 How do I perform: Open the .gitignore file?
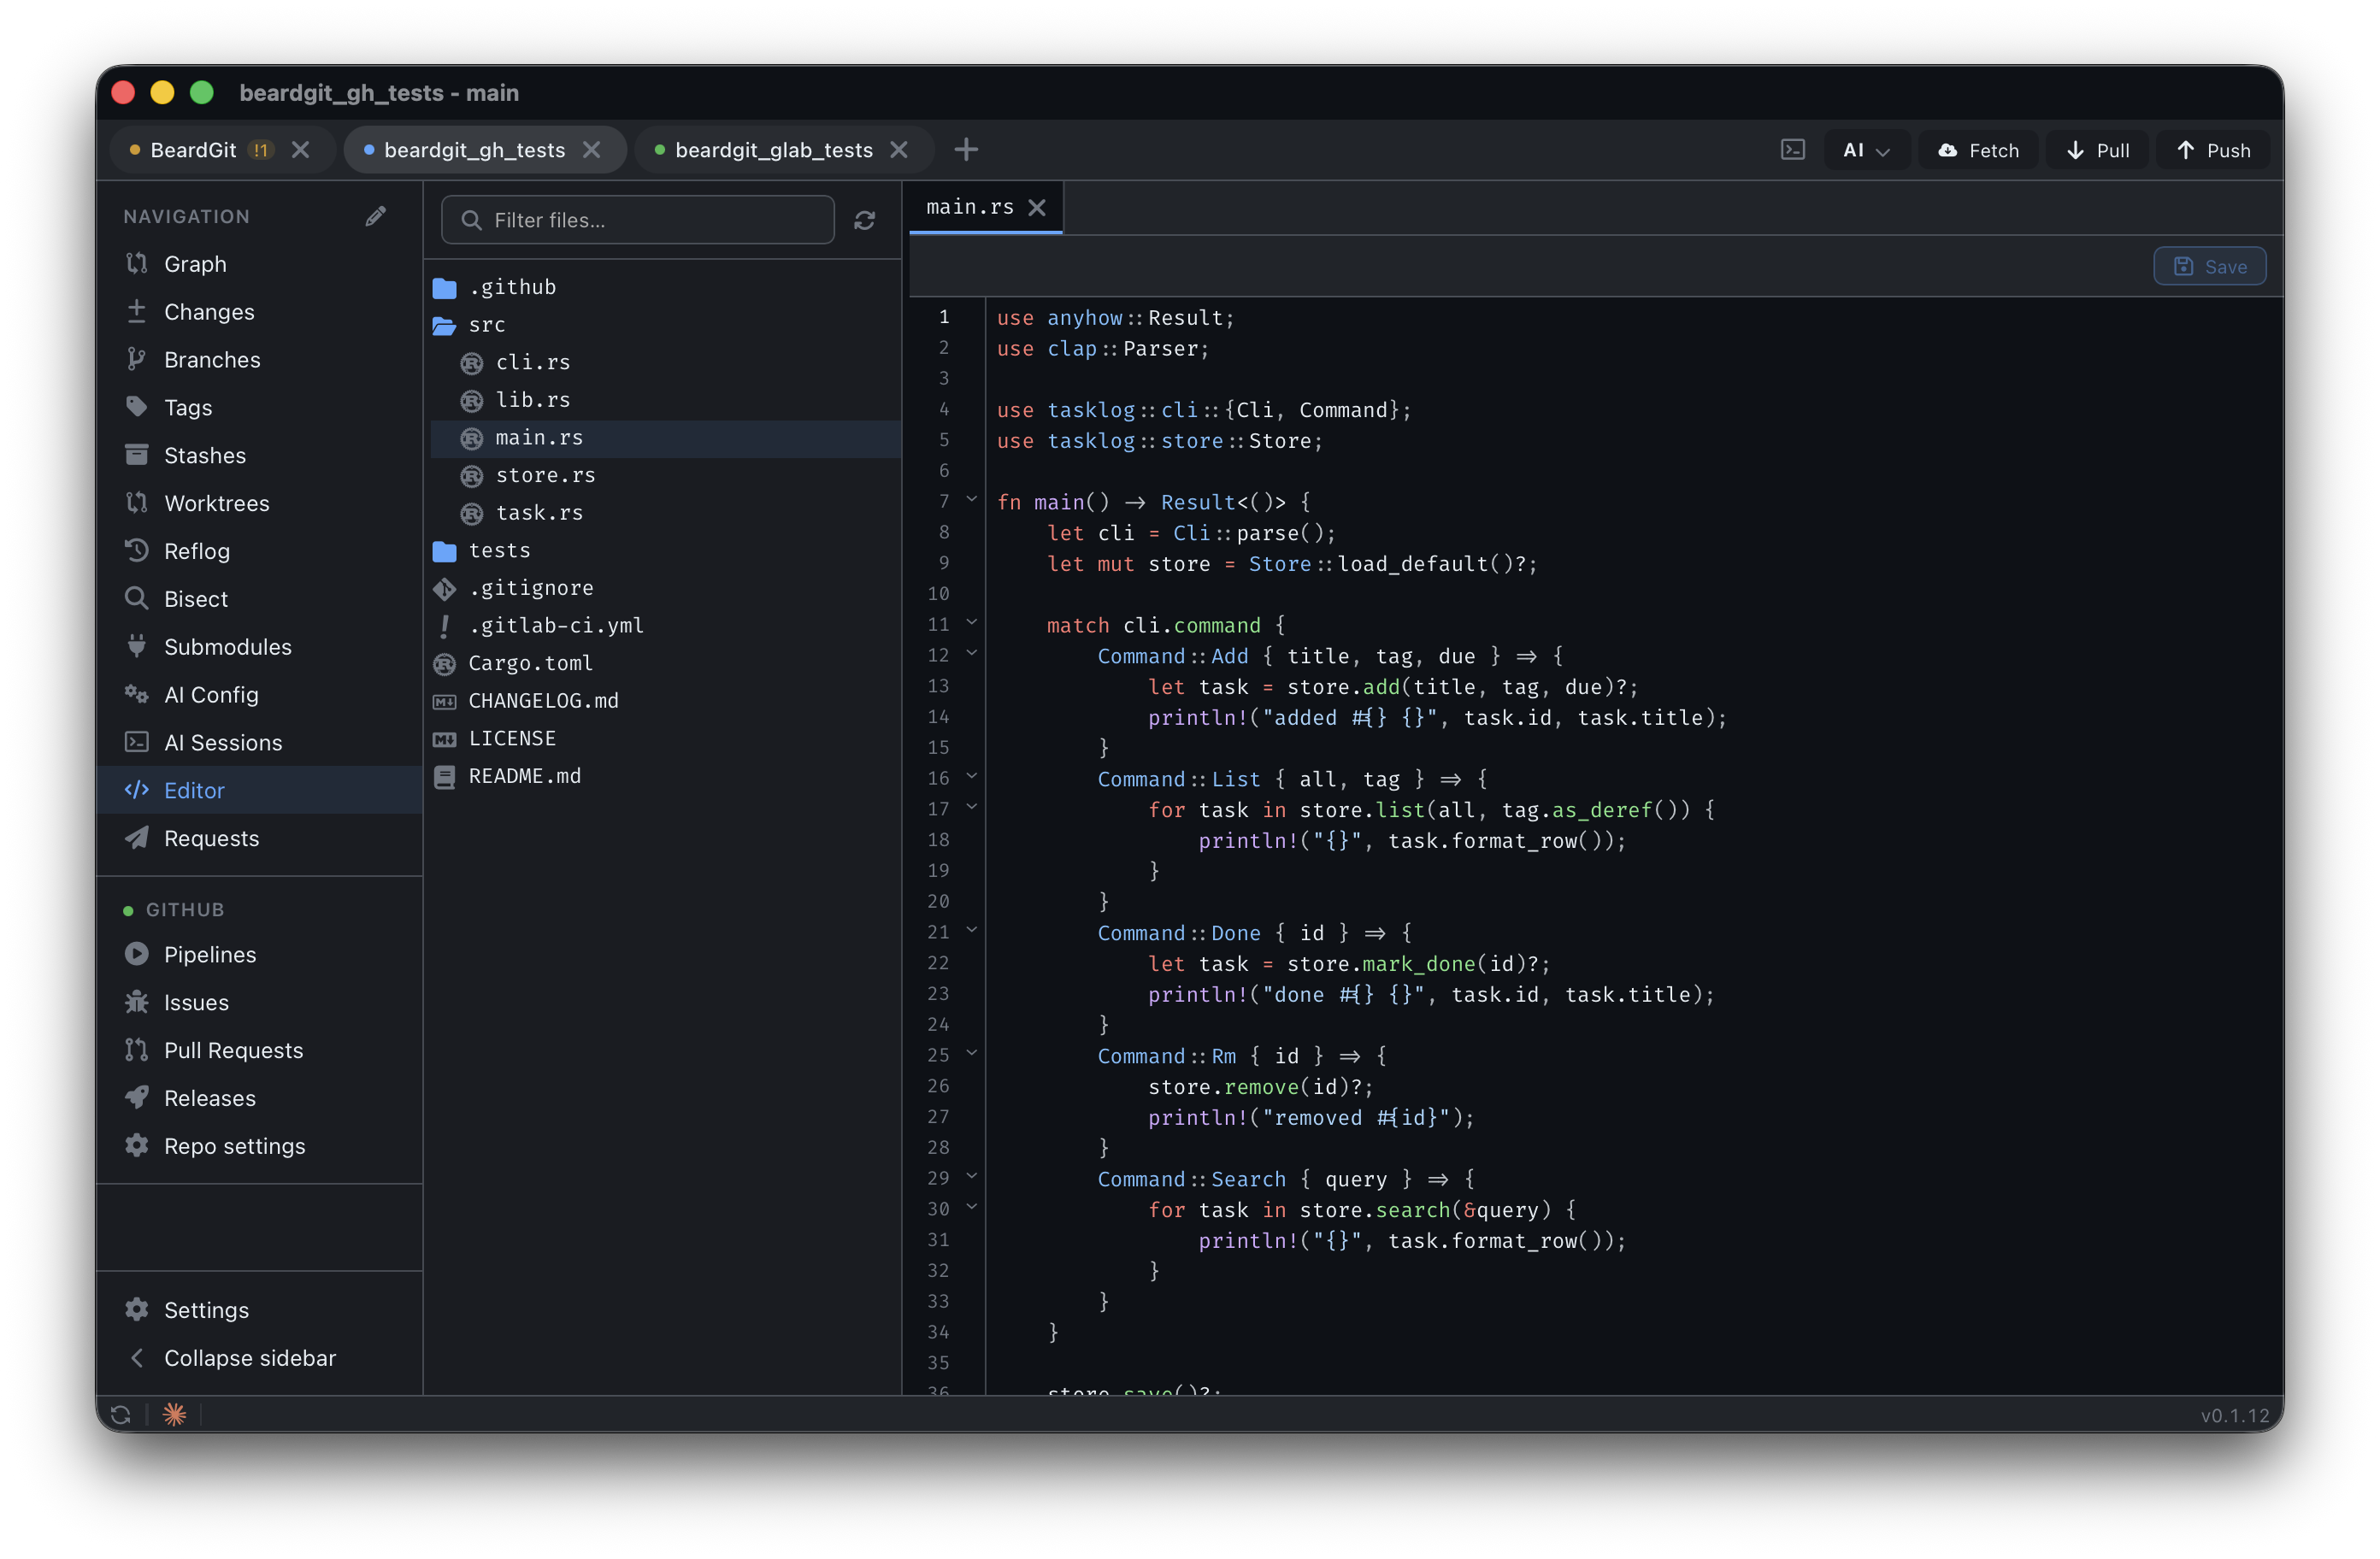tap(666, 588)
